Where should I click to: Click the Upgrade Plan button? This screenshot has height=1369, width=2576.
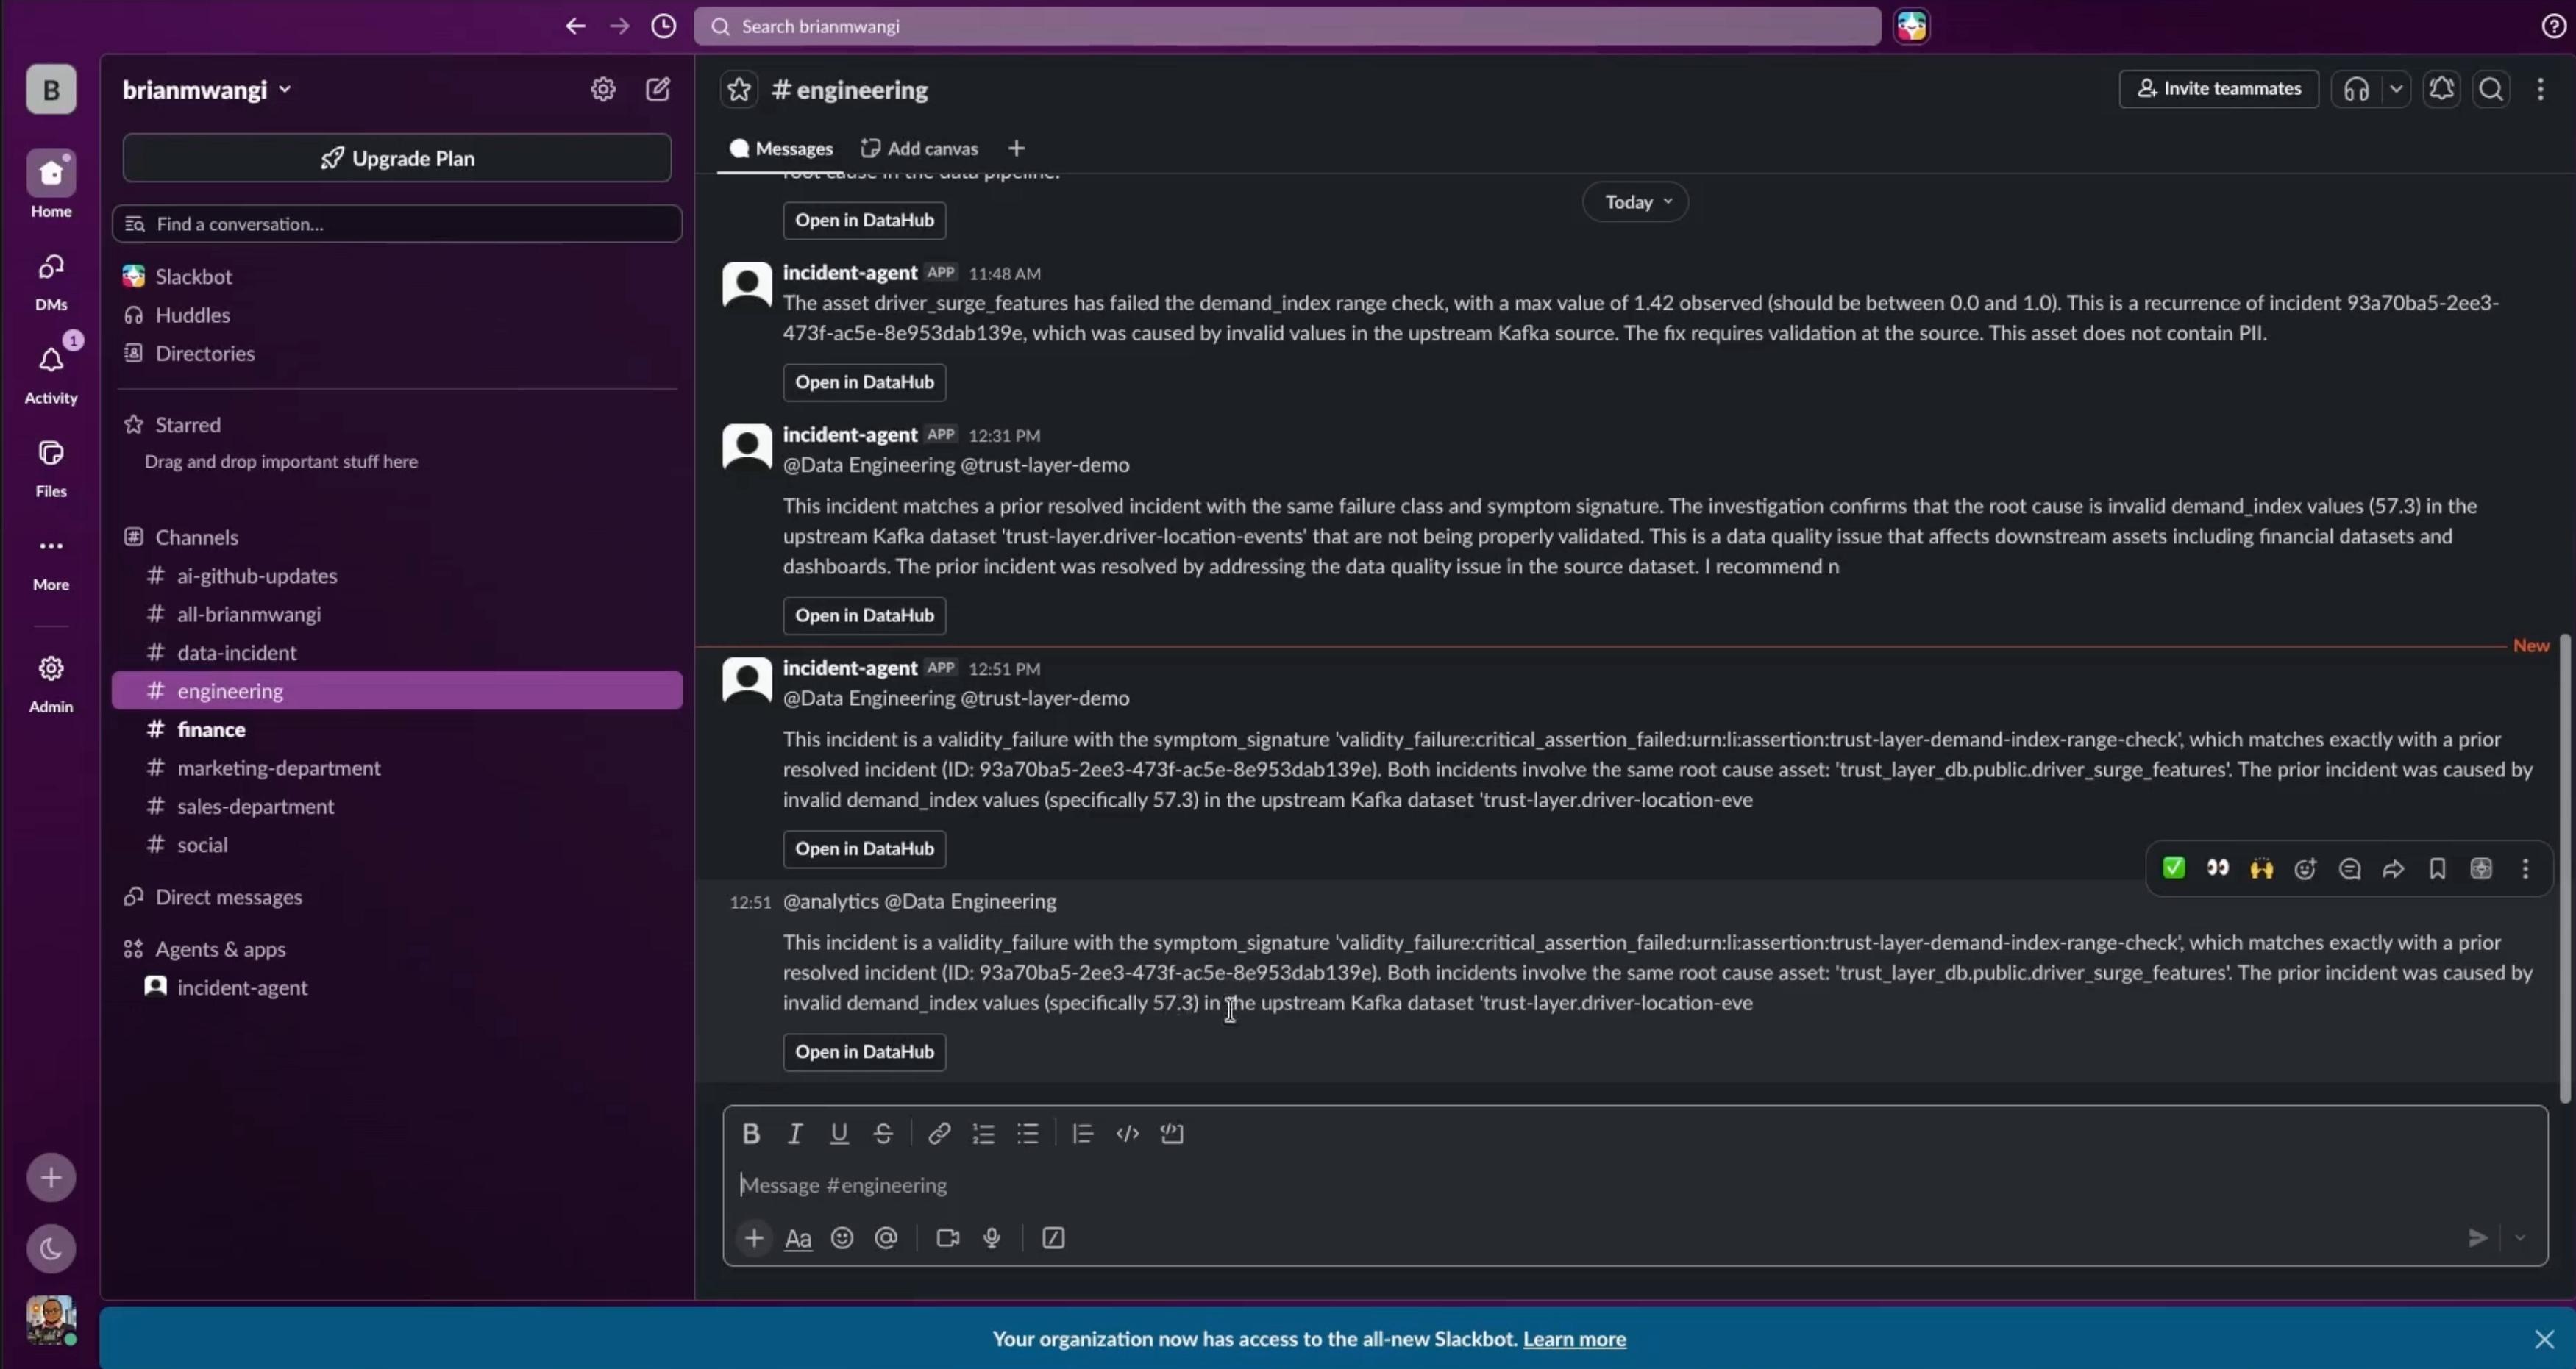click(397, 158)
